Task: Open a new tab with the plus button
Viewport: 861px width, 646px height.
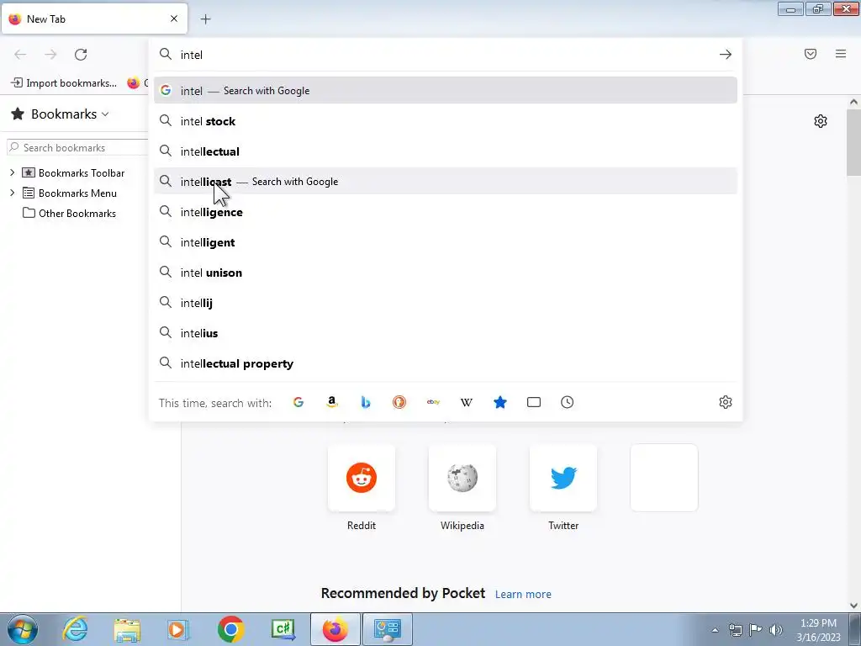Action: click(x=205, y=19)
